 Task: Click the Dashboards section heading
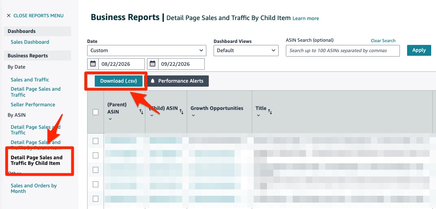coord(38,31)
